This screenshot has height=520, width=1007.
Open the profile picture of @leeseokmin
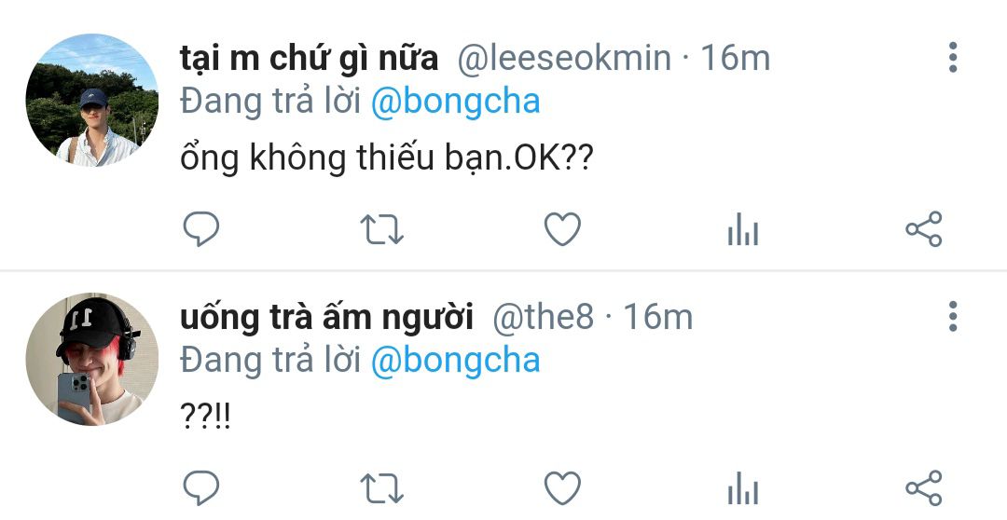[x=91, y=101]
